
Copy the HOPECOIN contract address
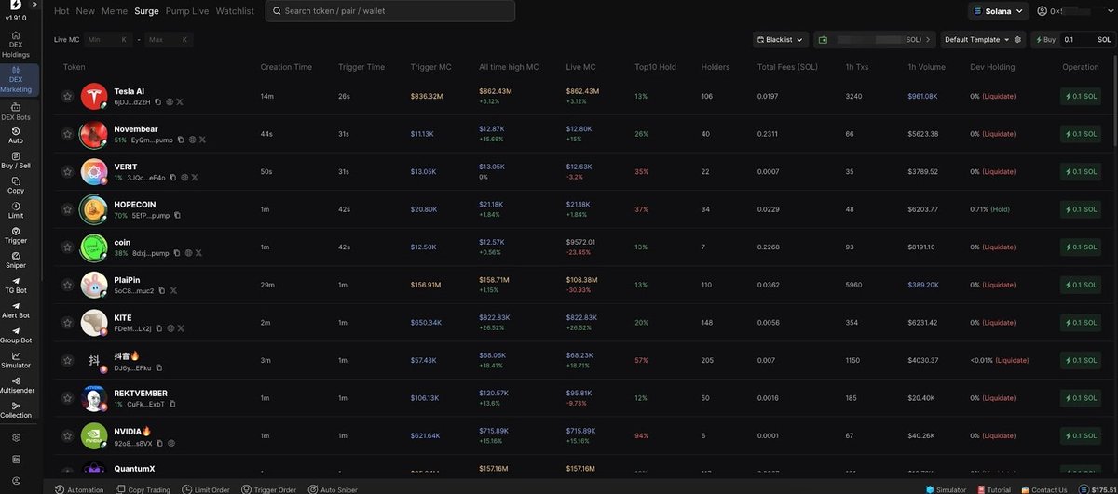click(177, 215)
